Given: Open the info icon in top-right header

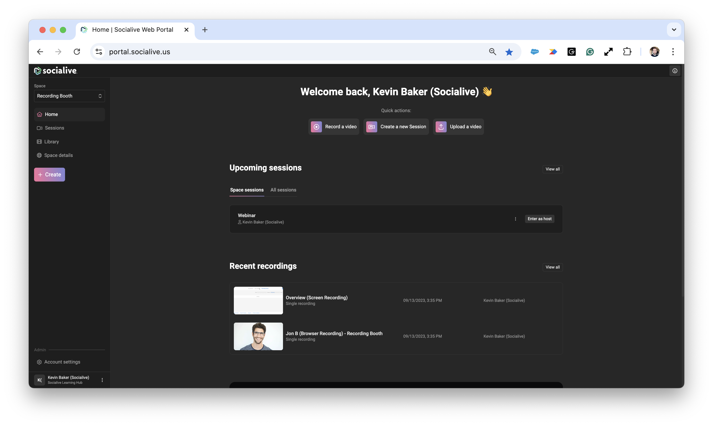Looking at the screenshot, I should click(x=675, y=71).
